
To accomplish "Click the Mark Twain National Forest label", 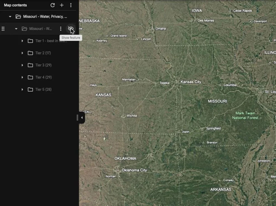I will pyautogui.click(x=245, y=115).
